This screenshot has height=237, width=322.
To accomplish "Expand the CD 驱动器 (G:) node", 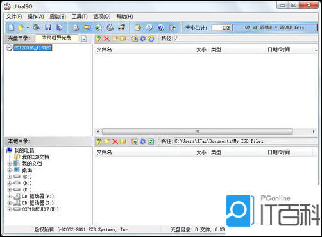I will 10,203.
